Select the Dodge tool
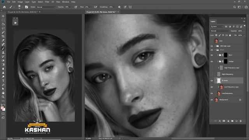The image size is (249, 140). (x=3, y=77)
